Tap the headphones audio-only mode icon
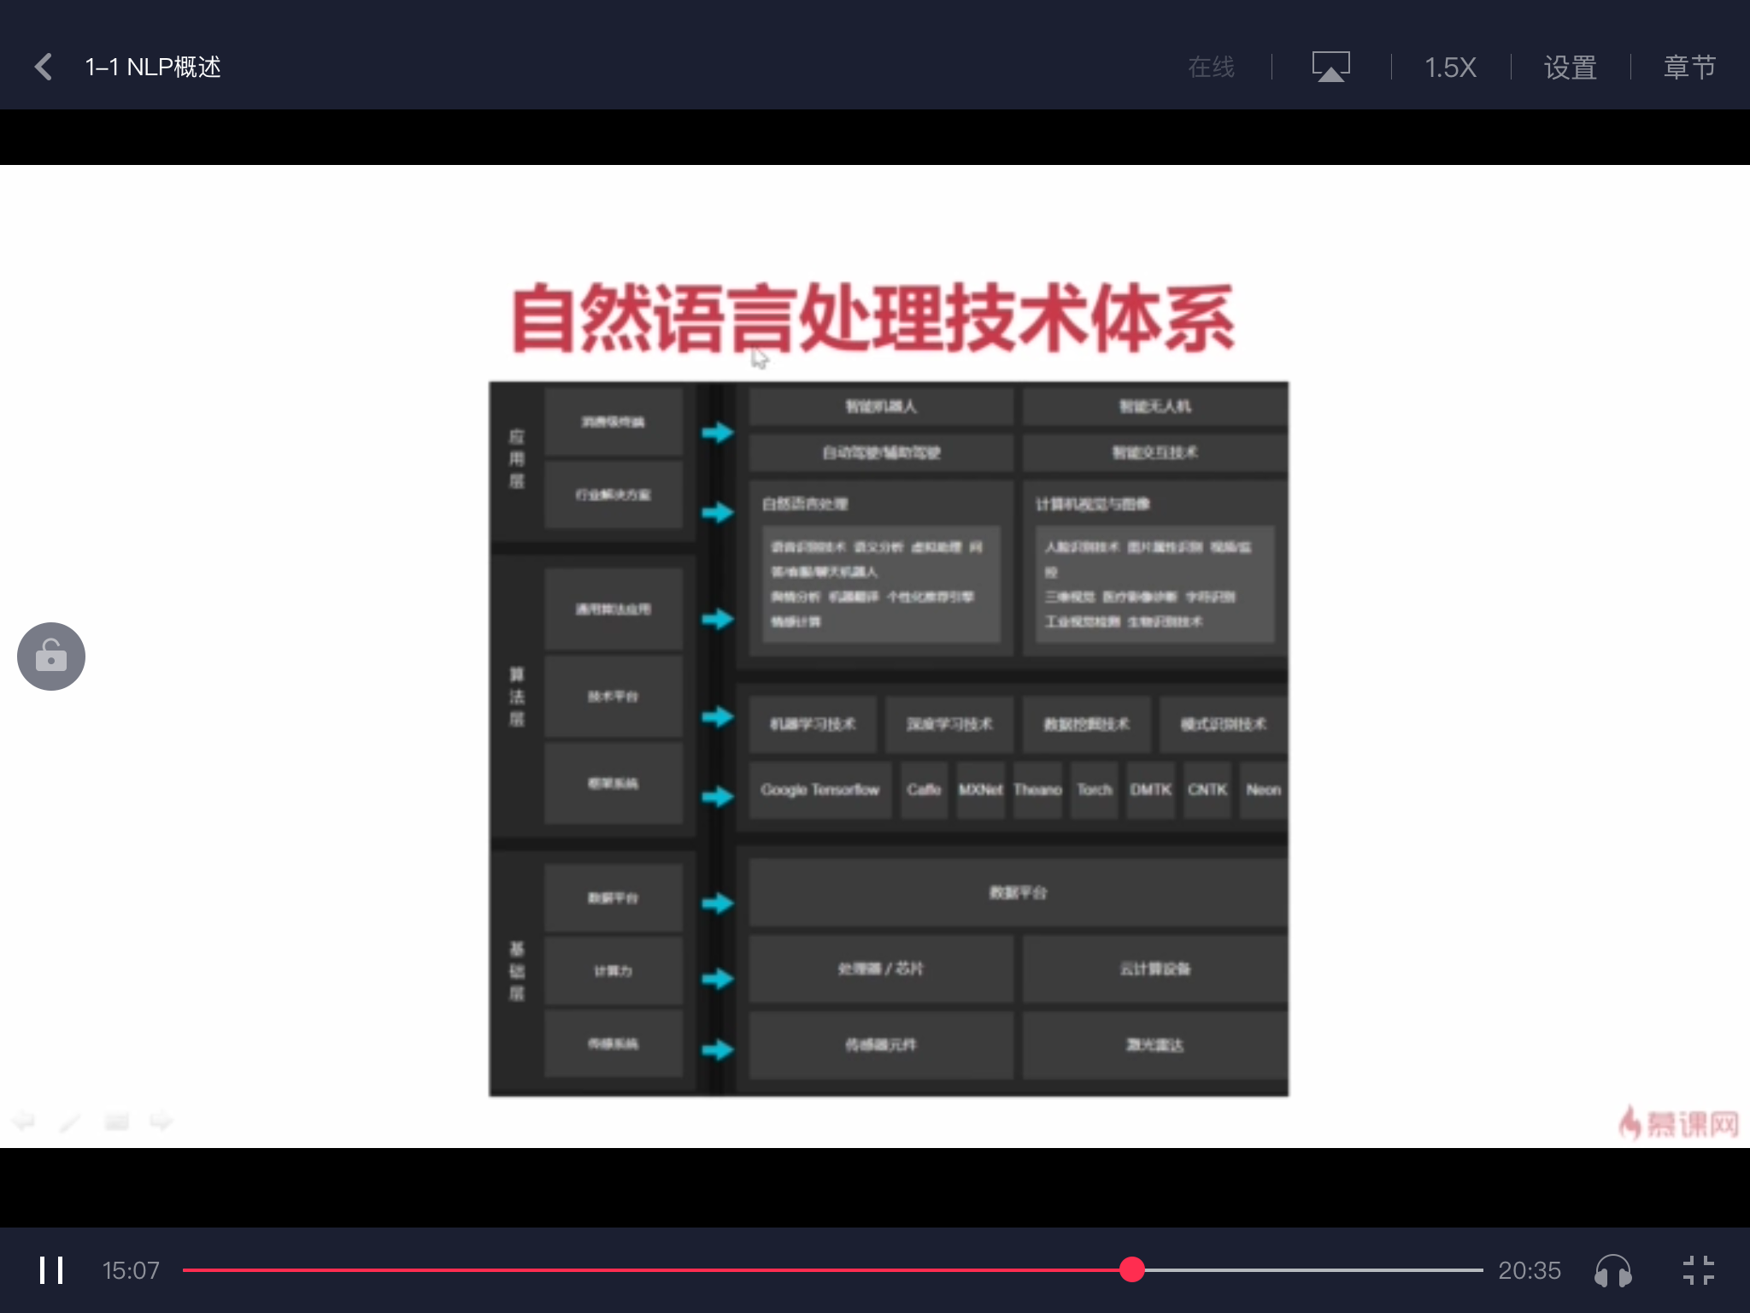 [x=1612, y=1270]
